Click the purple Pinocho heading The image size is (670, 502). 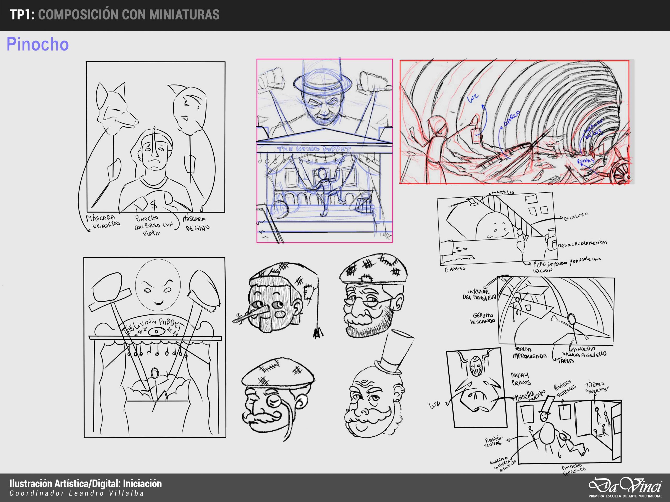tap(38, 44)
